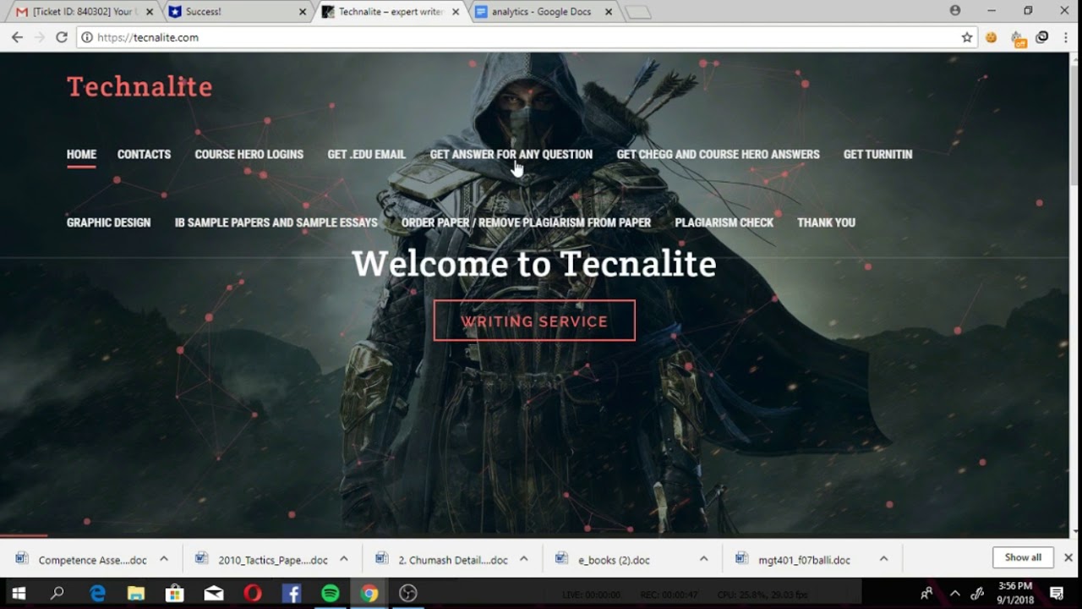The height and width of the screenshot is (609, 1082).
Task: Open the Chrome three-dot menu
Action: coord(1065,37)
